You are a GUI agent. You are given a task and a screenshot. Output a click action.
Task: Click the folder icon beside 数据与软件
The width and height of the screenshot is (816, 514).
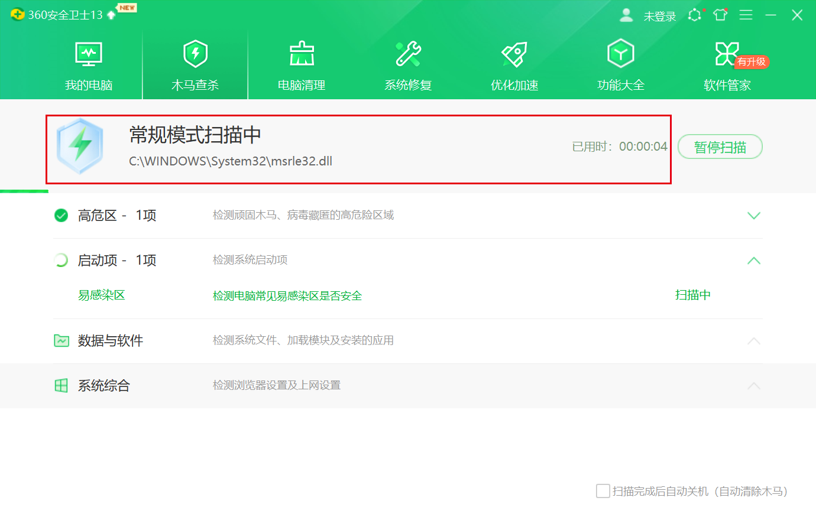tap(61, 341)
